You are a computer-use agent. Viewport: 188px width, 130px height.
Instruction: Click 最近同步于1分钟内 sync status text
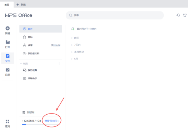86,29
